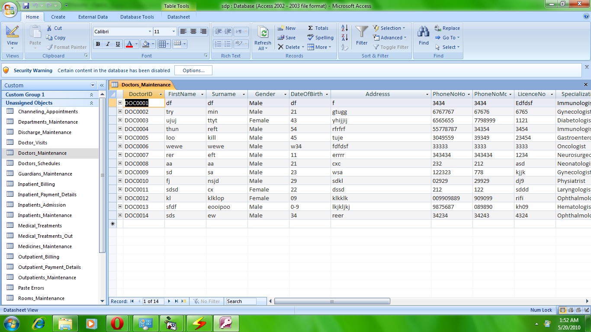The width and height of the screenshot is (591, 332).
Task: Switch to Database Tools tab
Action: (137, 17)
